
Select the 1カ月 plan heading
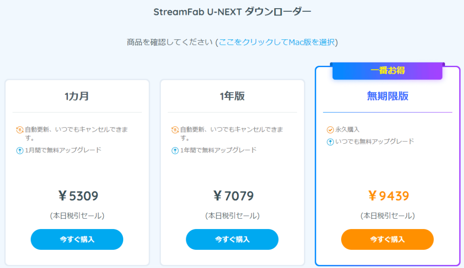(77, 96)
